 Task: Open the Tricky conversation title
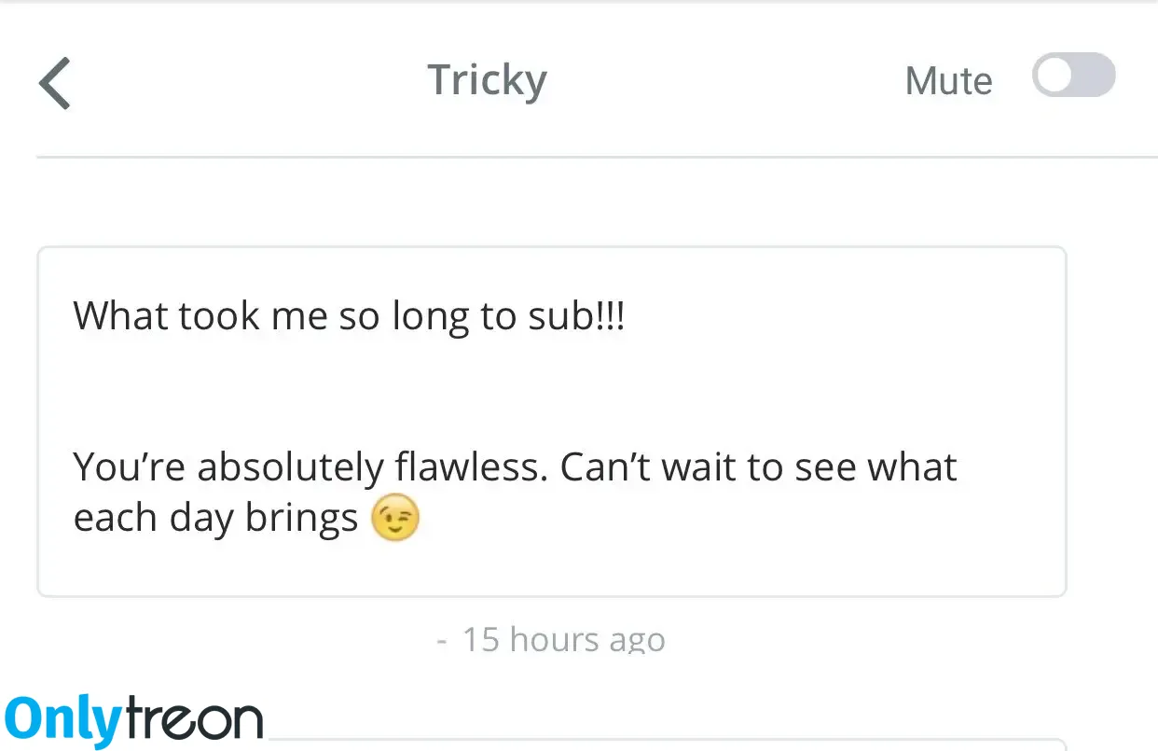(487, 81)
